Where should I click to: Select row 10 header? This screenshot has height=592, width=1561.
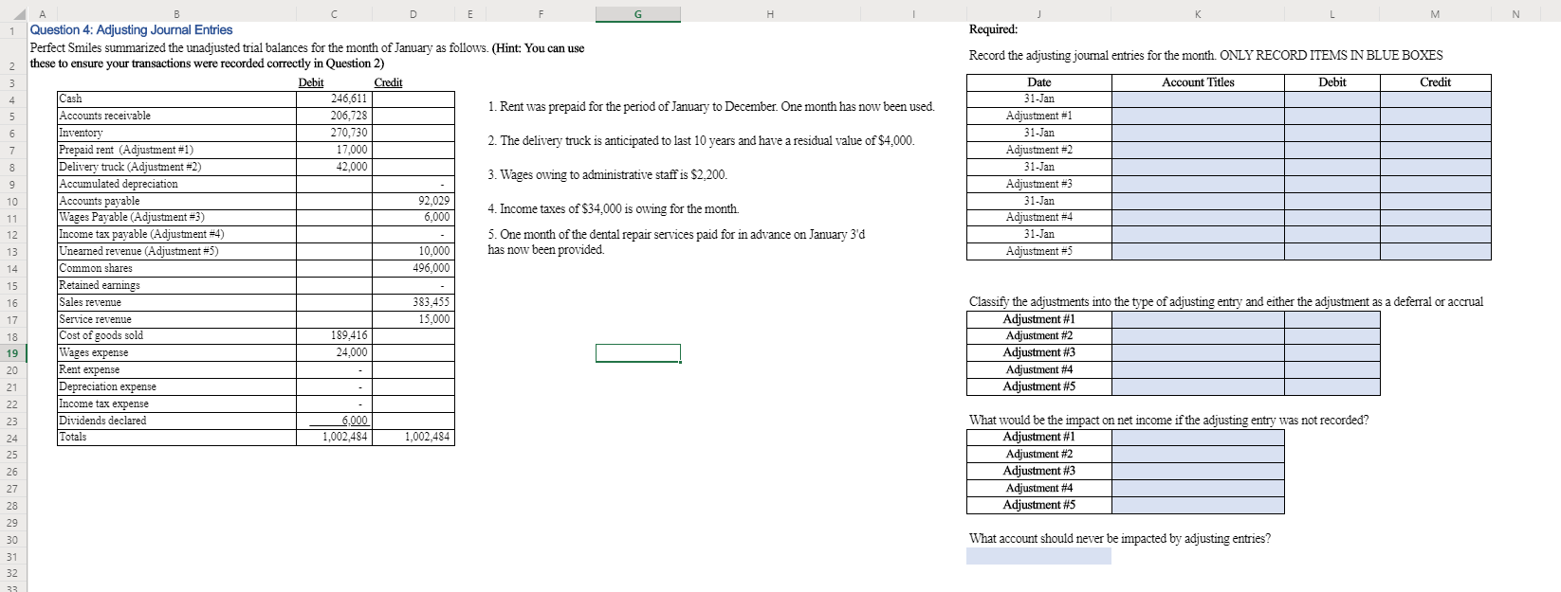(13, 201)
